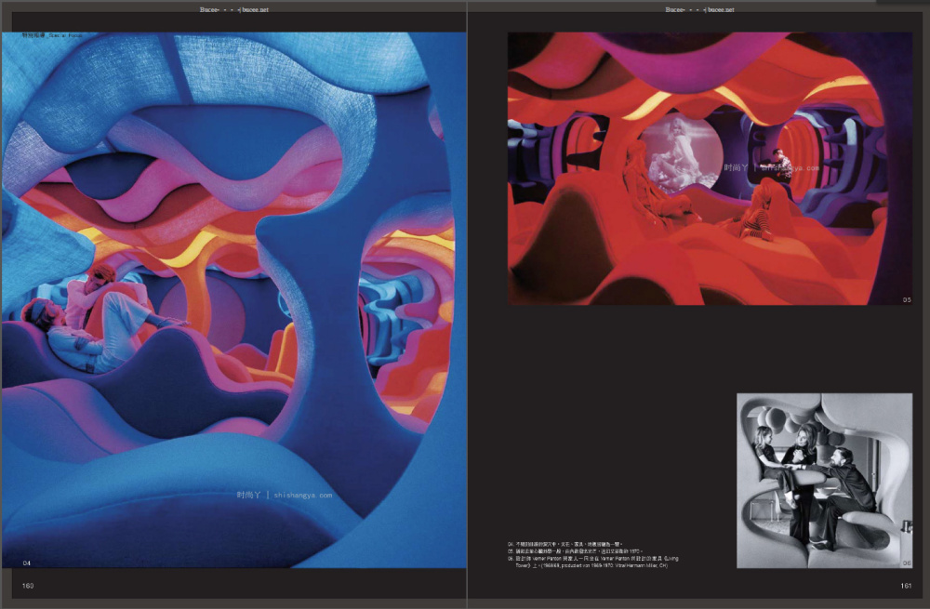The width and height of the screenshot is (930, 609).
Task: Click page number 161
Action: tap(905, 585)
